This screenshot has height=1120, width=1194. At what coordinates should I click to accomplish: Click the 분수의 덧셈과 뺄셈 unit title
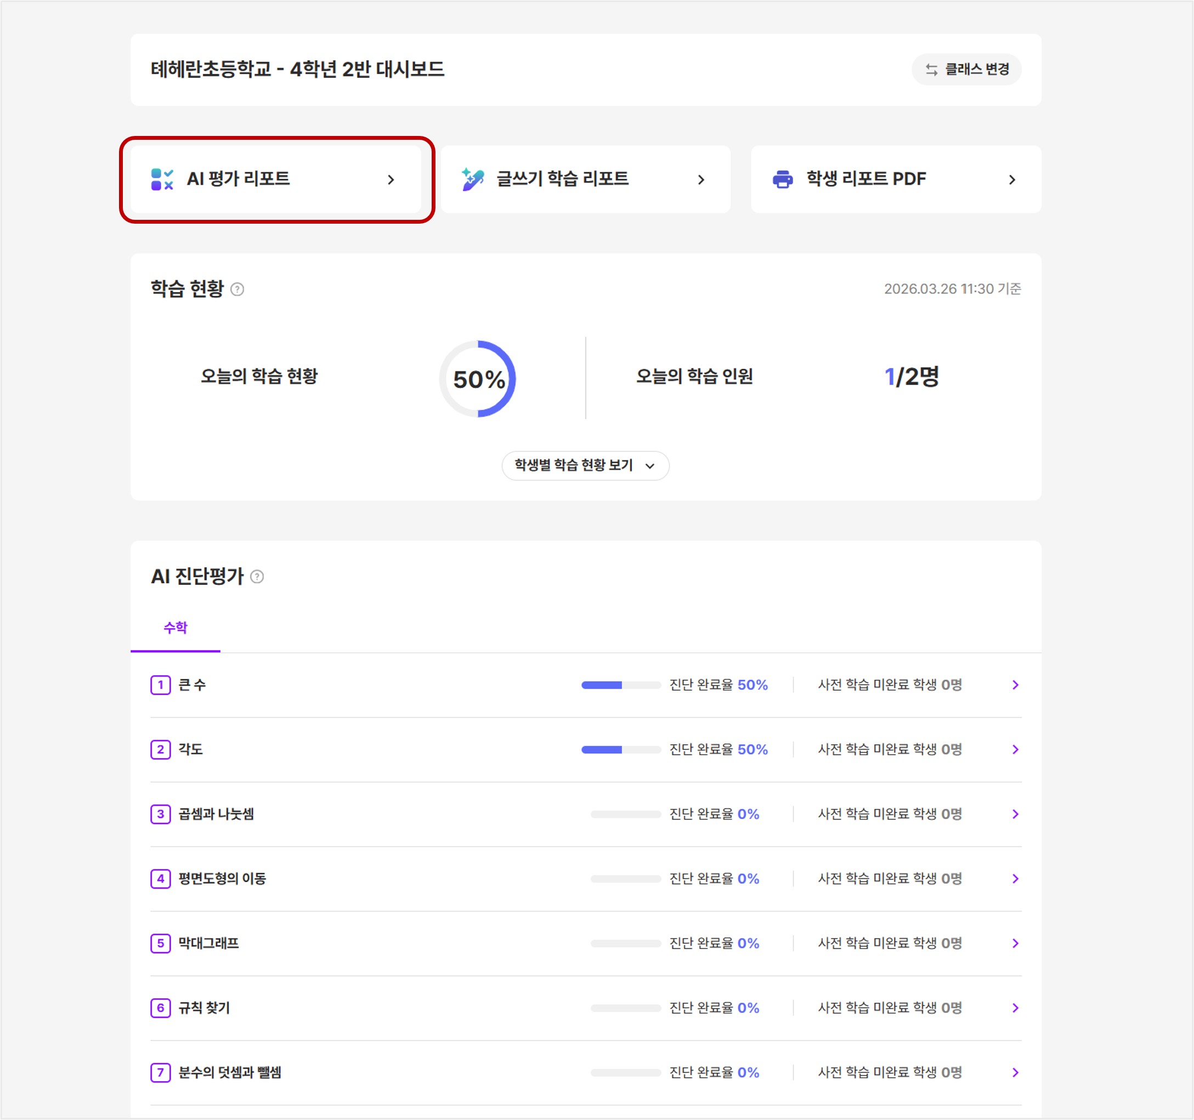(230, 1073)
